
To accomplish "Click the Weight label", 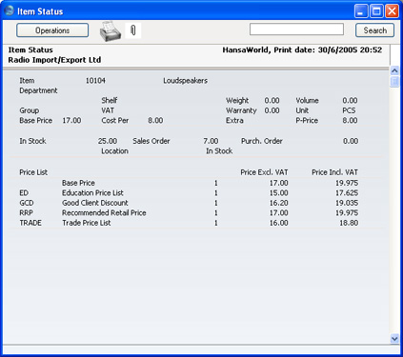I will 237,101.
